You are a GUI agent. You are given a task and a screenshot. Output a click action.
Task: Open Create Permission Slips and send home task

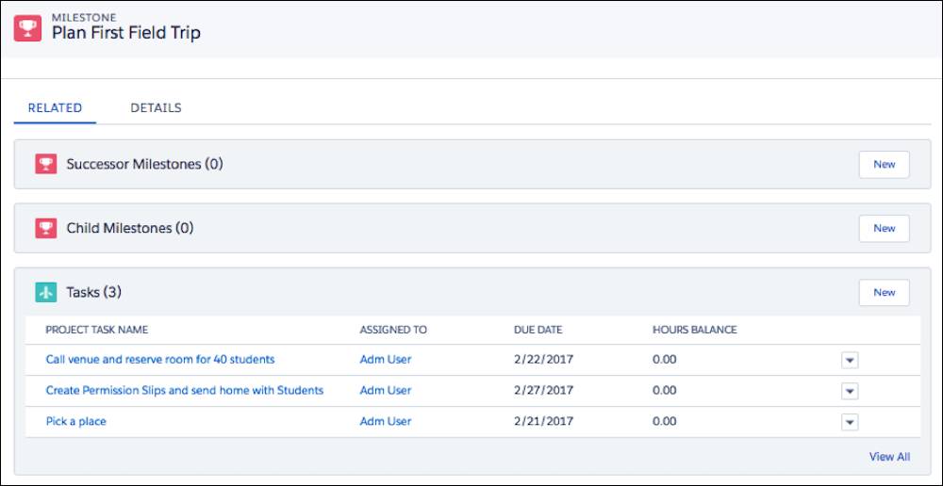click(185, 391)
